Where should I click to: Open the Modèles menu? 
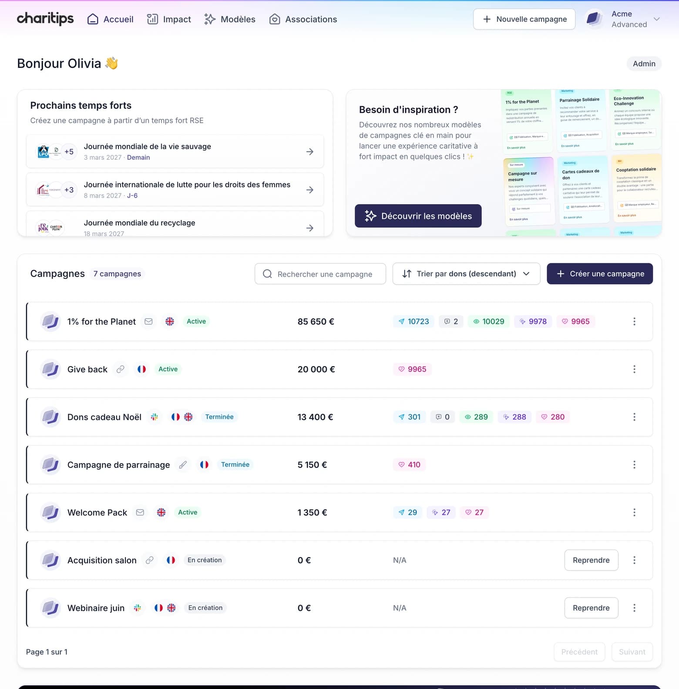229,19
